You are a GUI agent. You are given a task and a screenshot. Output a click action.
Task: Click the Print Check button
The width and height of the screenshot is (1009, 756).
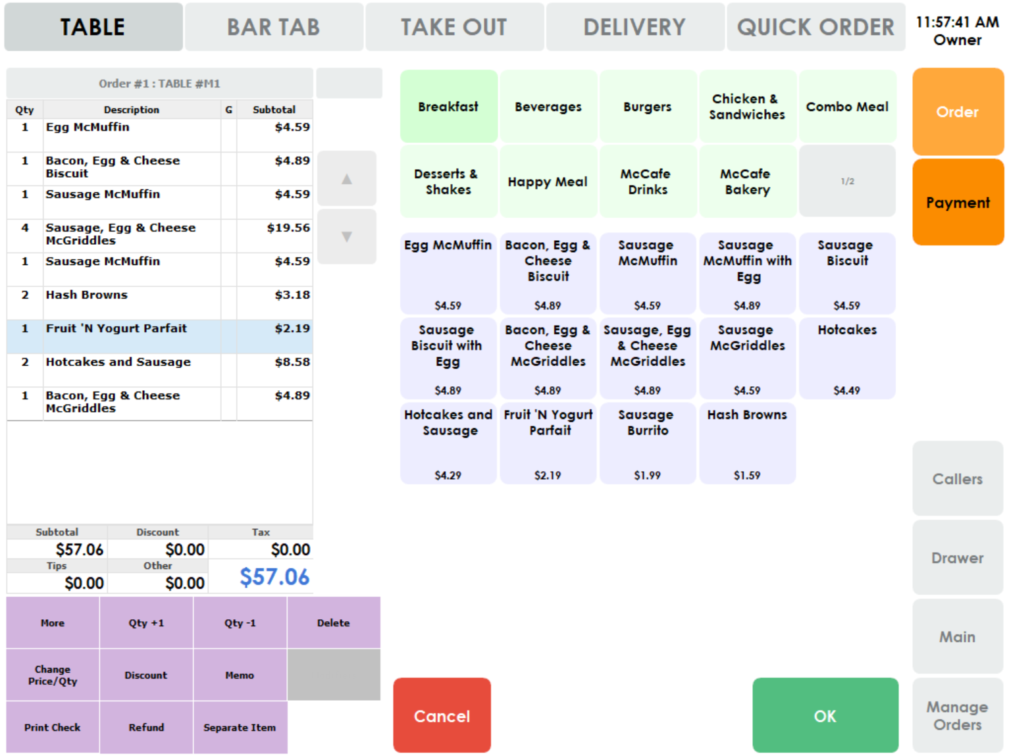click(x=53, y=727)
